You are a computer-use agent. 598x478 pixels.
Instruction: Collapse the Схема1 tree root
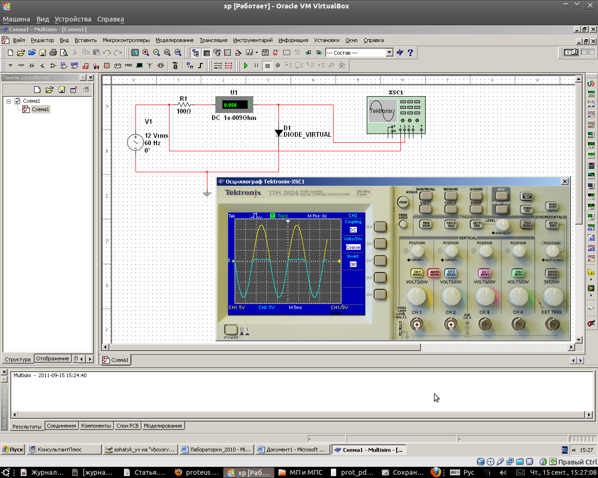[8, 101]
